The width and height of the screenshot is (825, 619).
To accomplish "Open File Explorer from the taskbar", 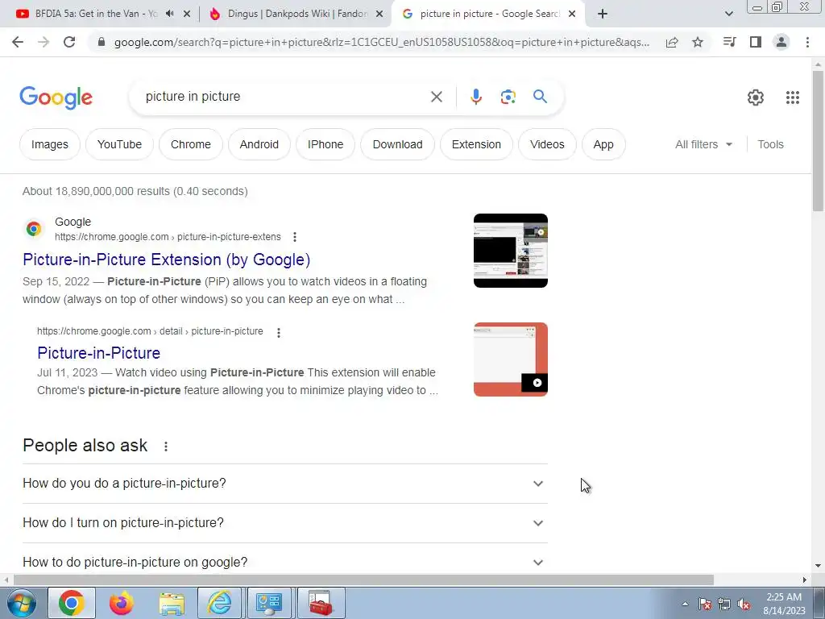I will coord(172,603).
